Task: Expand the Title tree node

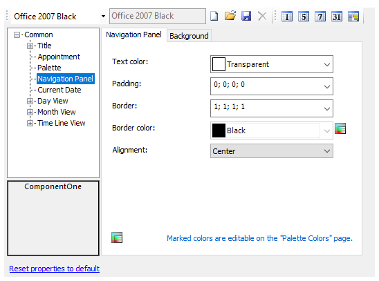Action: tap(30, 46)
